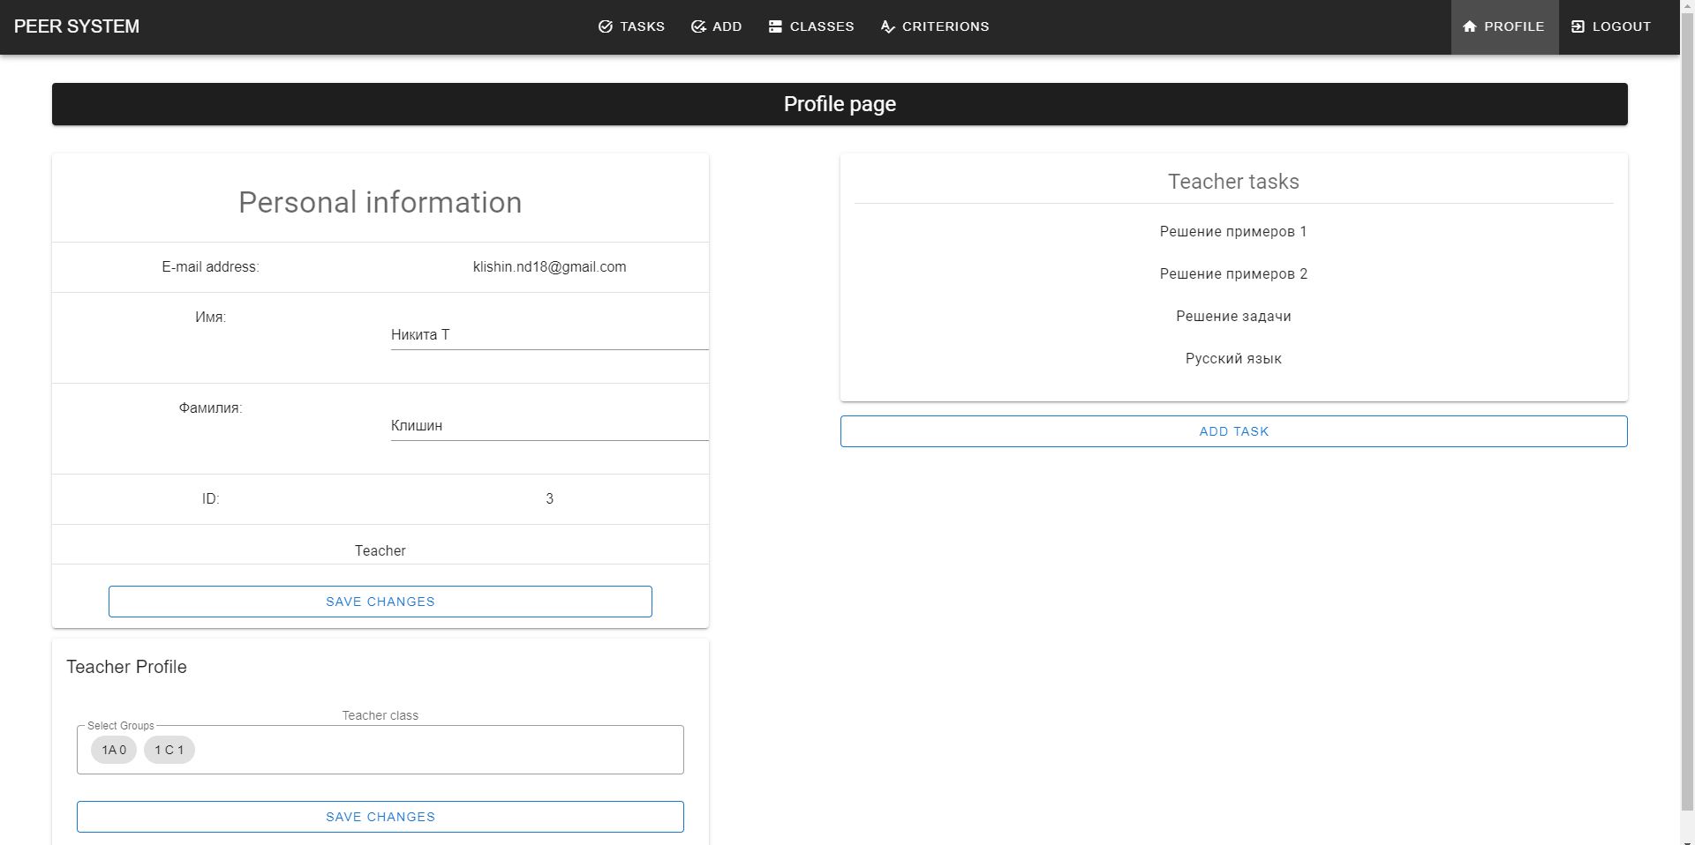Go to the CRITERIONS page
1695x845 pixels.
point(935,26)
